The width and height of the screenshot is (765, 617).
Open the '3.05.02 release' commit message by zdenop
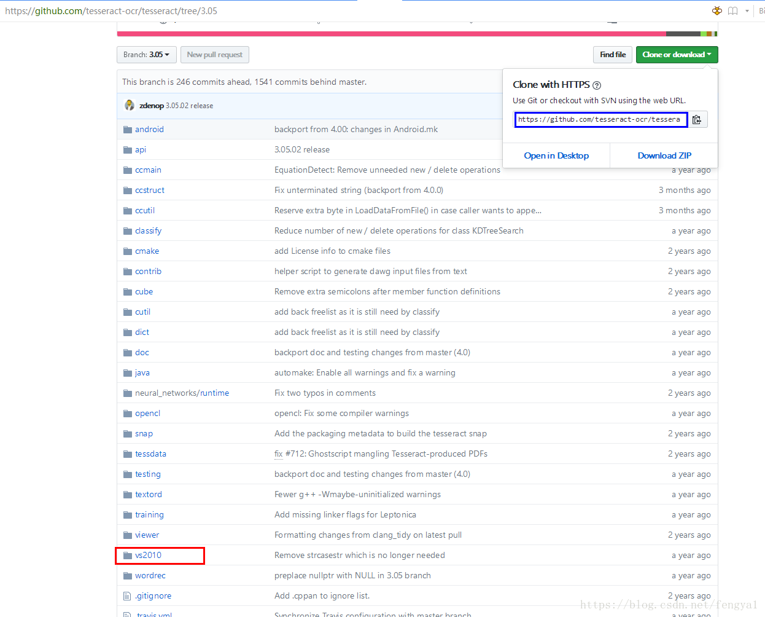190,106
